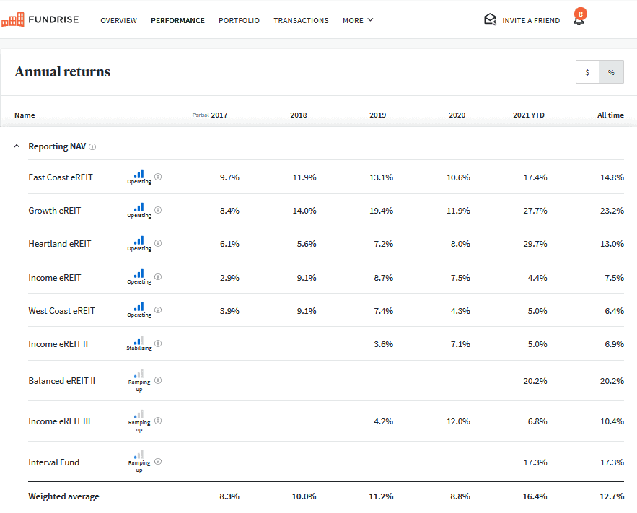Click the 2020 column header
This screenshot has height=513, width=637.
click(457, 115)
